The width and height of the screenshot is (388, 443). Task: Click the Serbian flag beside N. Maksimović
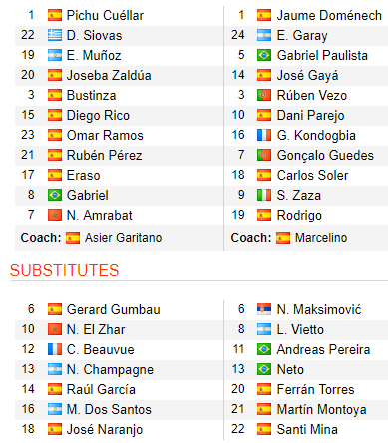tap(264, 309)
